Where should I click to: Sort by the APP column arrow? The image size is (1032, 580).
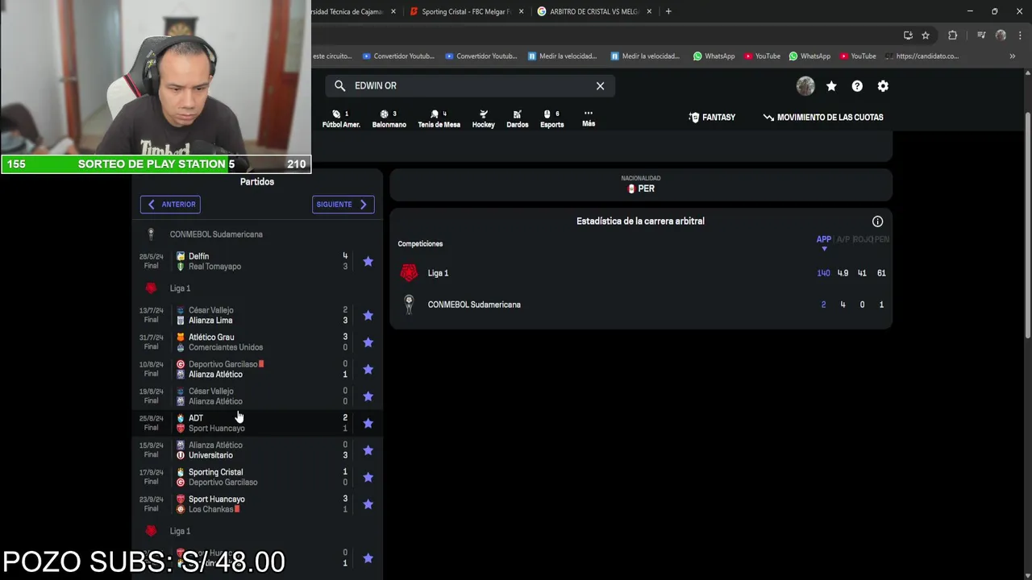click(x=824, y=249)
